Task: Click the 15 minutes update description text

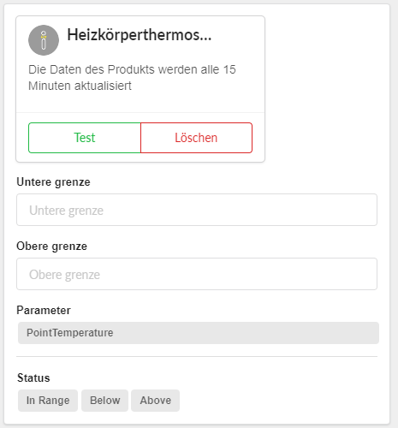Action: tap(132, 78)
